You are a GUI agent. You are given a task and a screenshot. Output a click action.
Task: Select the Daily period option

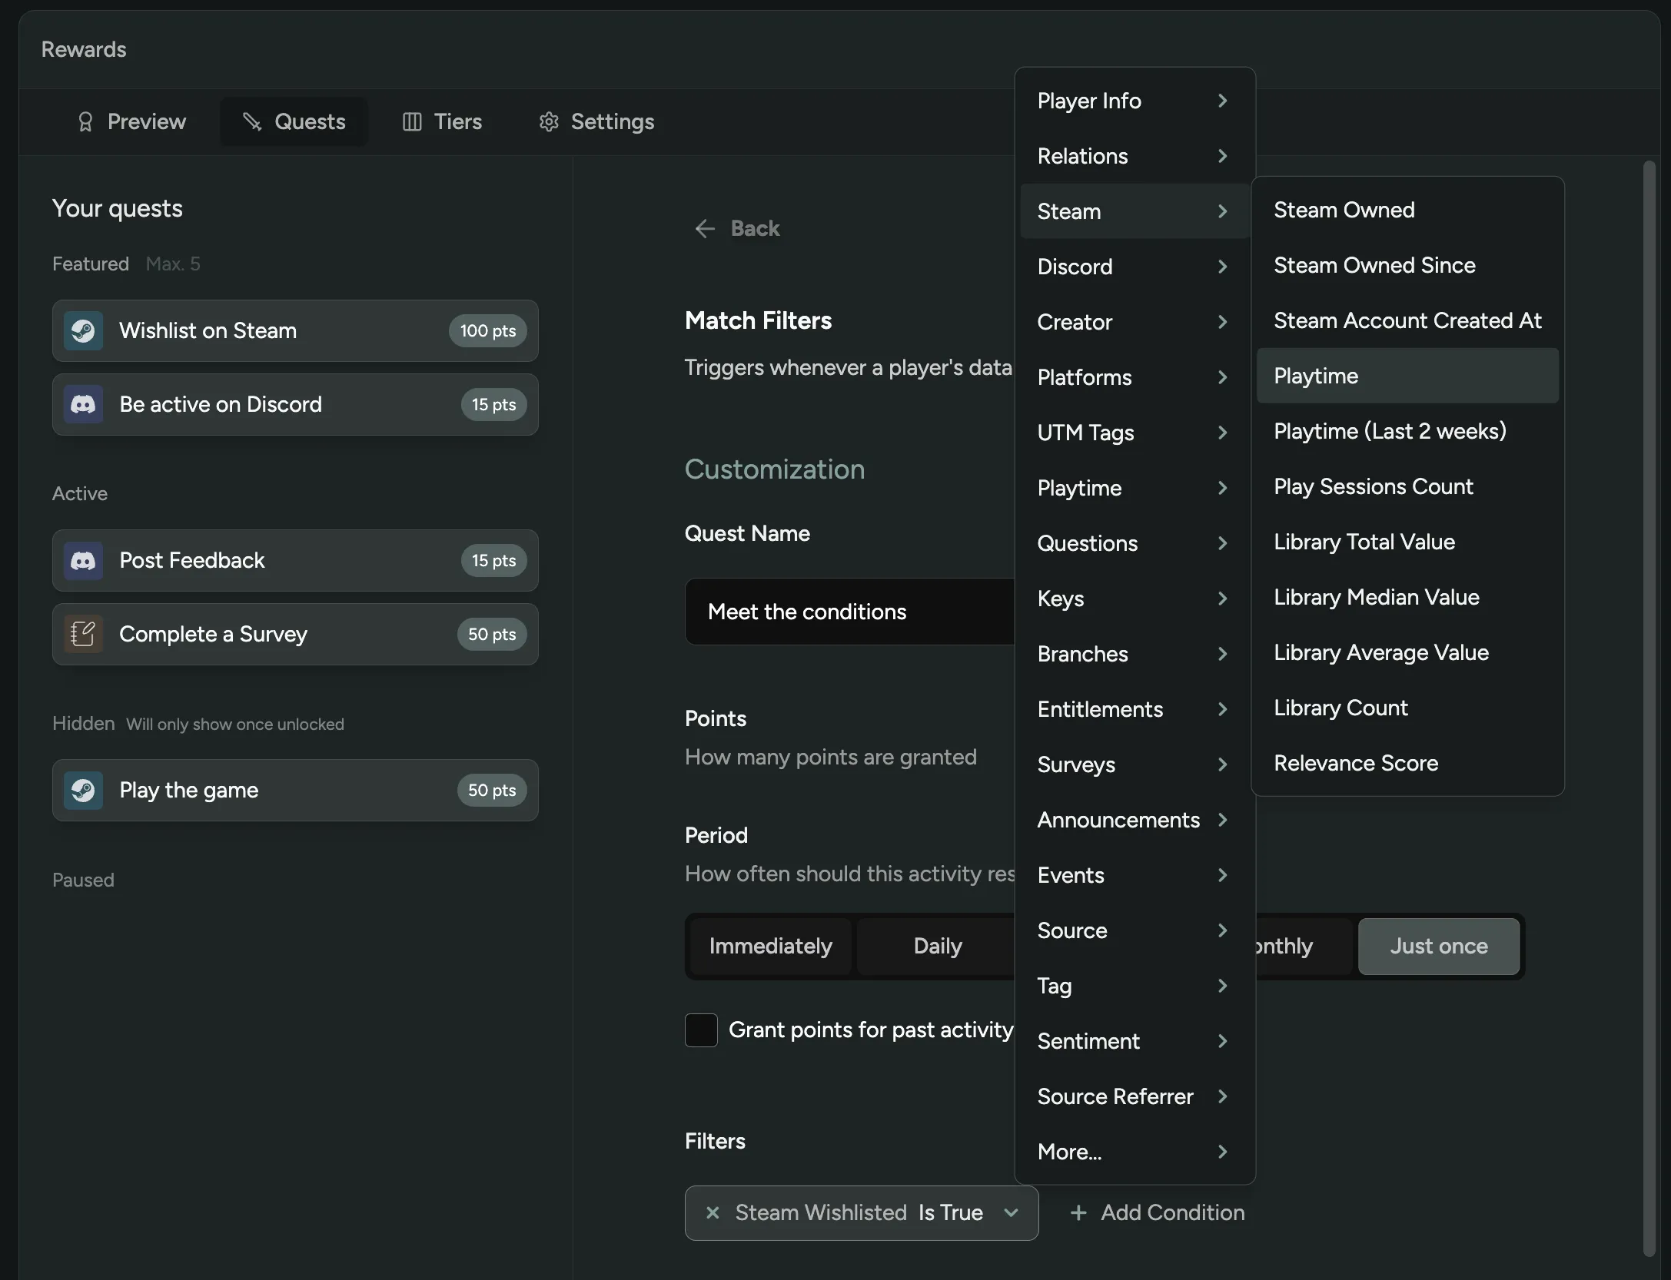point(936,946)
